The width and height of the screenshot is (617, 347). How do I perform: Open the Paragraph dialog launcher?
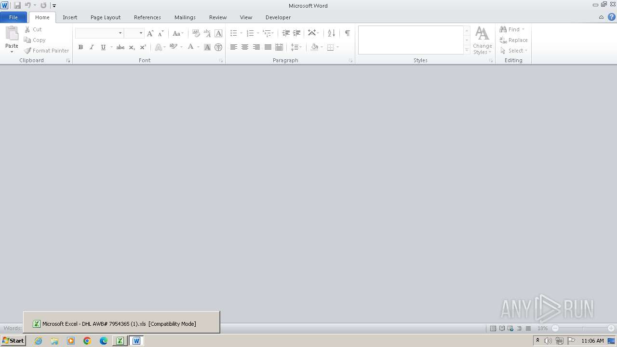(x=350, y=61)
